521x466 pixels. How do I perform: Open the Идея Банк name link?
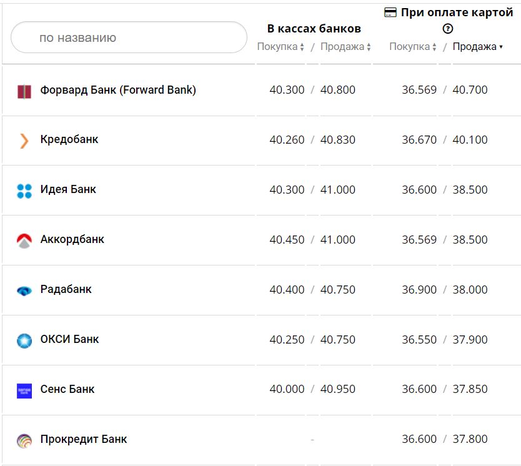click(x=68, y=189)
